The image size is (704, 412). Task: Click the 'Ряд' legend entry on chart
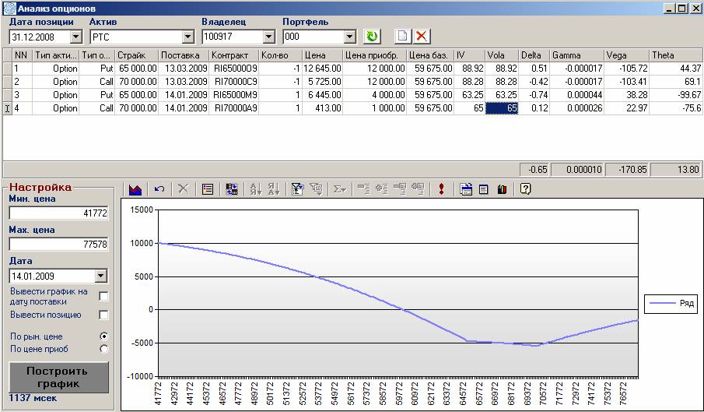click(x=672, y=304)
